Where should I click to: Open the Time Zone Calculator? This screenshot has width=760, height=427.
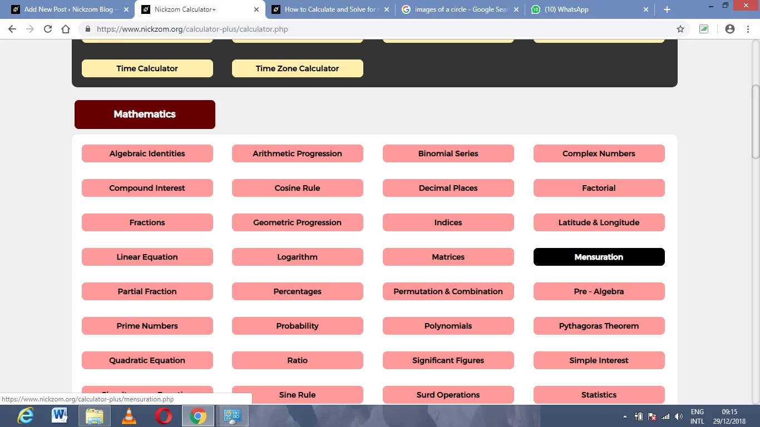pos(297,68)
